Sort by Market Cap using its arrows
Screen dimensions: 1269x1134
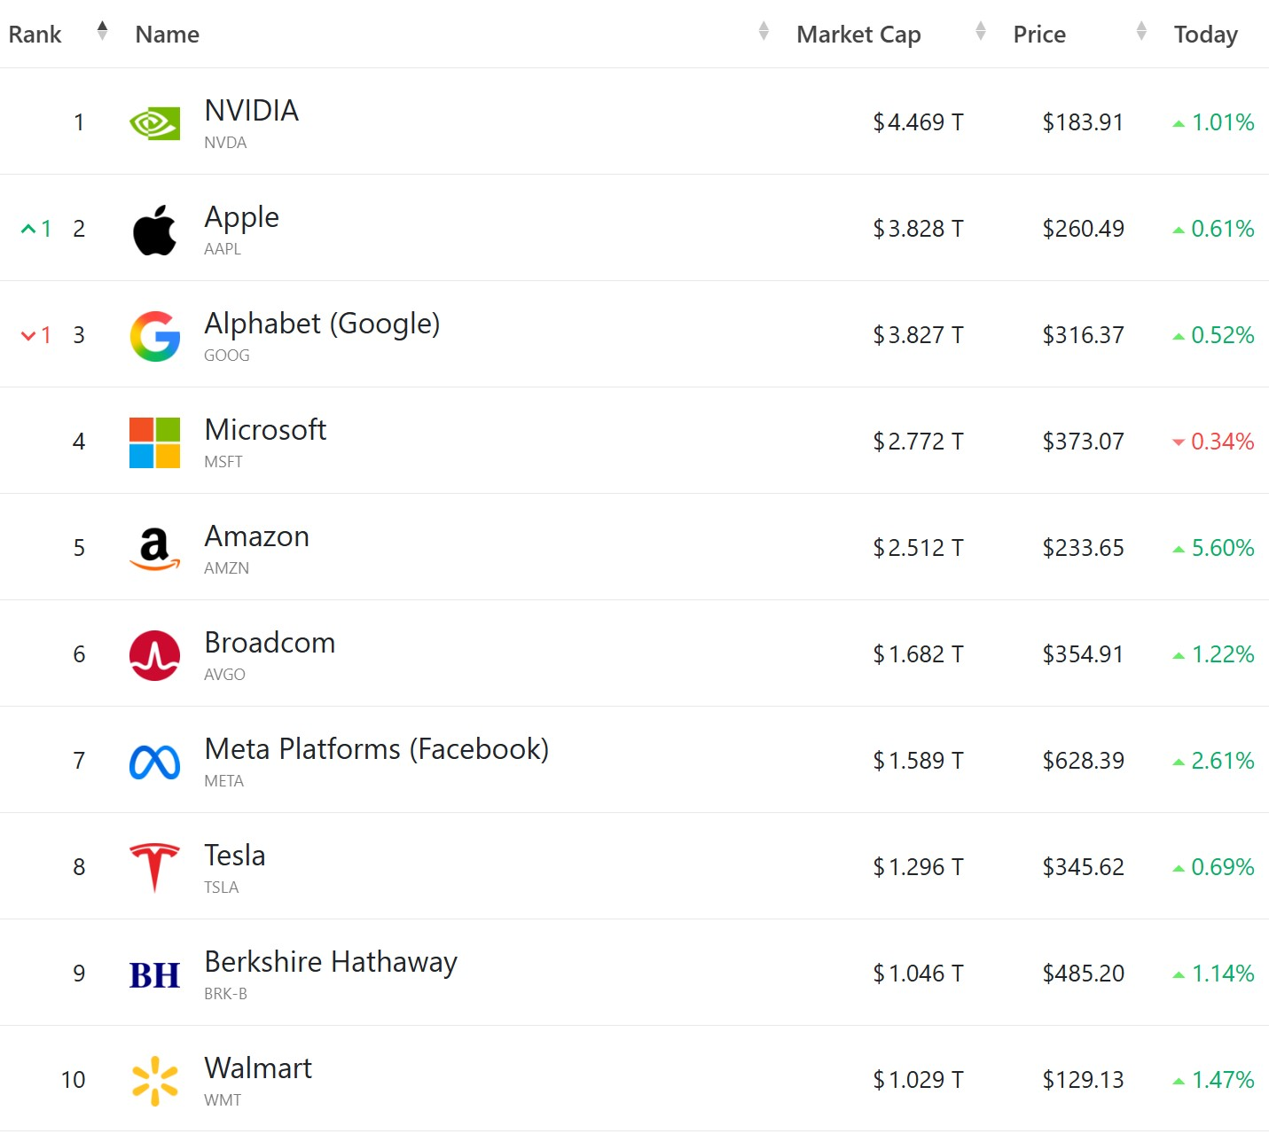click(980, 32)
